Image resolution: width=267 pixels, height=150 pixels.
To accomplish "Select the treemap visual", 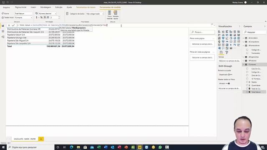I will (239, 38).
